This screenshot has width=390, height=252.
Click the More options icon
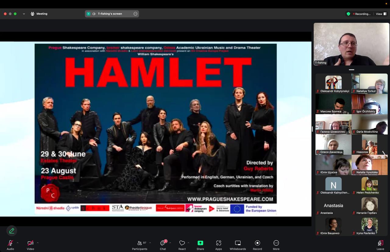(x=276, y=243)
